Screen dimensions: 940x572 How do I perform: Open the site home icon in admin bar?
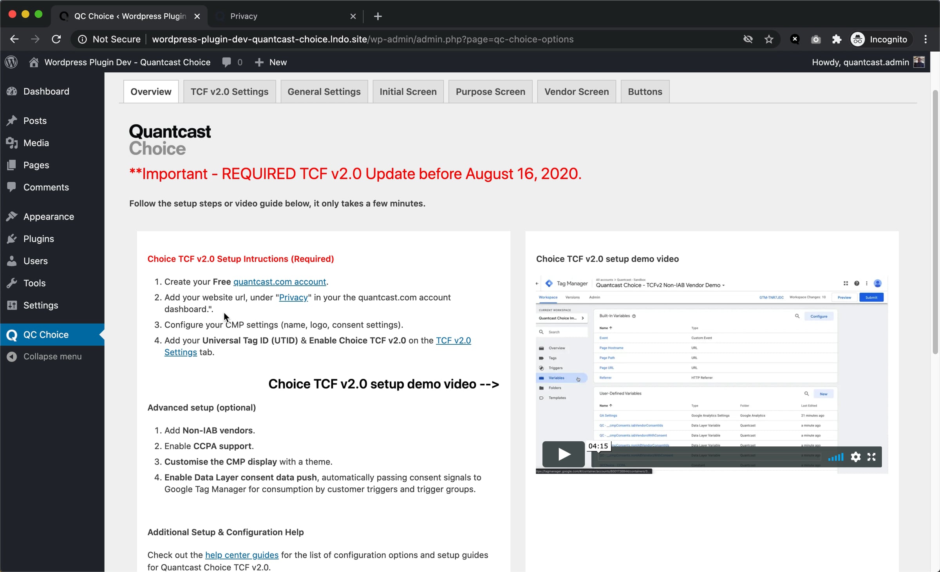pyautogui.click(x=34, y=62)
